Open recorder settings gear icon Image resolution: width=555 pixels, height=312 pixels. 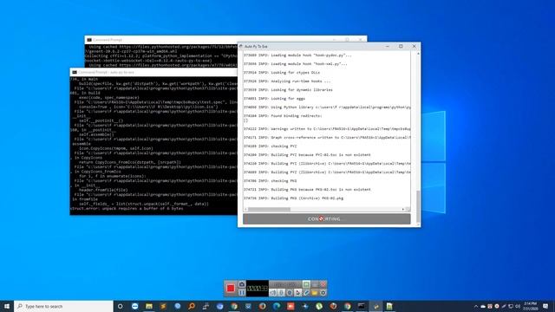[323, 293]
